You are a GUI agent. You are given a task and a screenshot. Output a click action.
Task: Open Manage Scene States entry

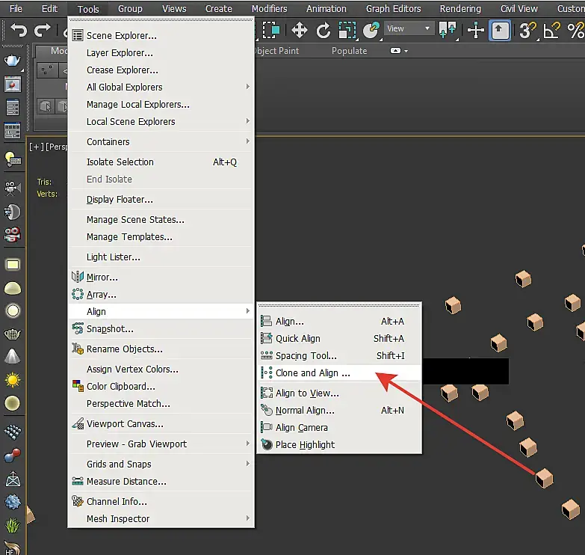tap(161, 219)
